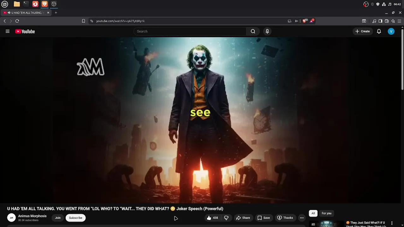Open the music note sound applet in the tray
404x227 pixels.
coord(390,4)
